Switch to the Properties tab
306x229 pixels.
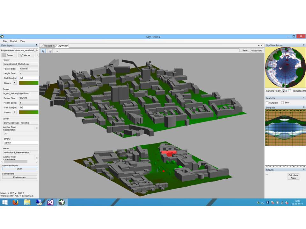coord(49,46)
